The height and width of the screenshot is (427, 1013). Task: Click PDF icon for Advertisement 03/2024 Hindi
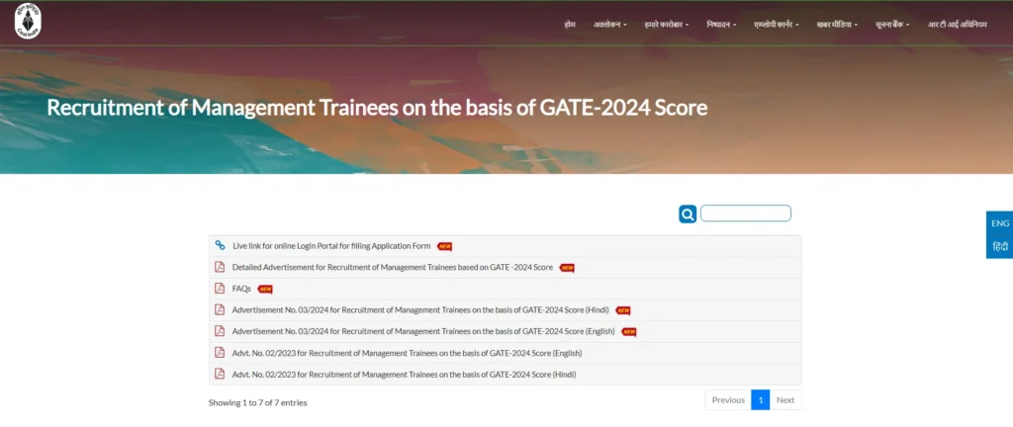click(220, 309)
